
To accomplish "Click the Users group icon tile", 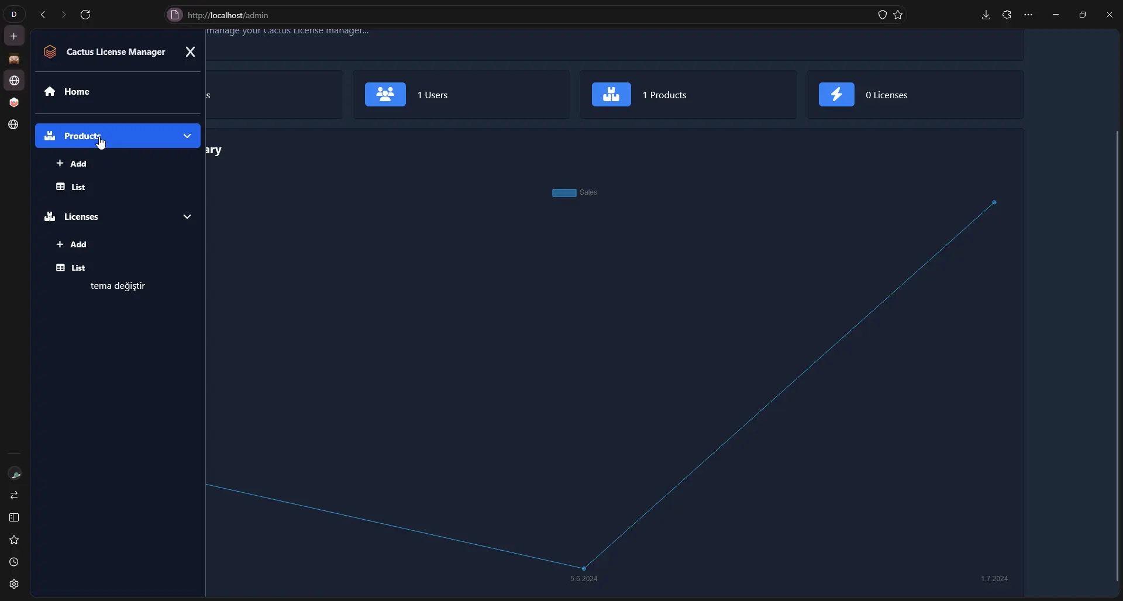I will pos(385,95).
